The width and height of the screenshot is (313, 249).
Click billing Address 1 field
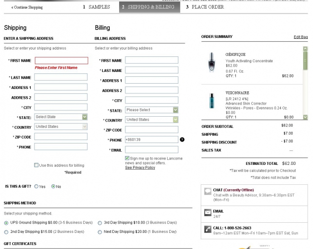click(x=152, y=80)
